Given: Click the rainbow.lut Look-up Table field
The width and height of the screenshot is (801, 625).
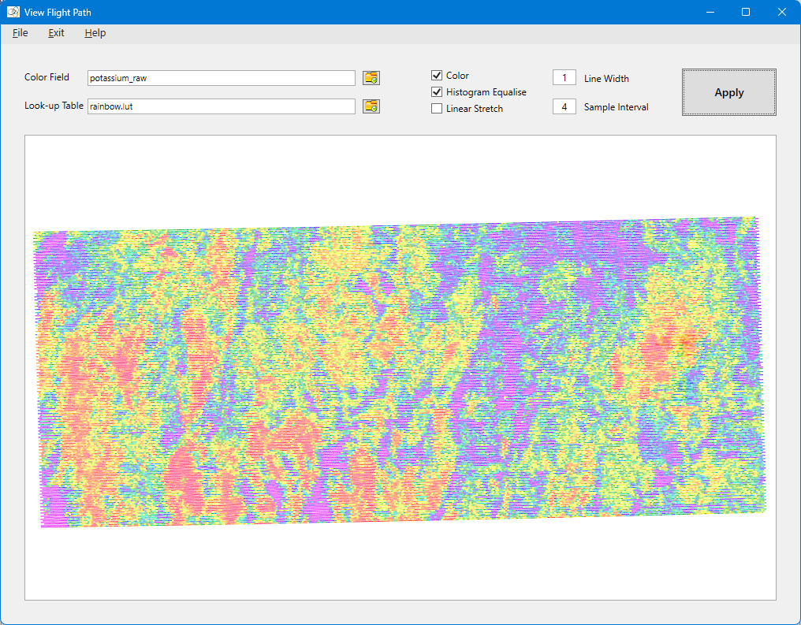Looking at the screenshot, I should tap(221, 106).
